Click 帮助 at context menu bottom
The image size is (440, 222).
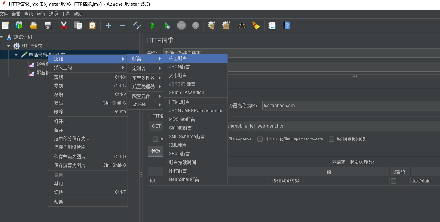88,202
